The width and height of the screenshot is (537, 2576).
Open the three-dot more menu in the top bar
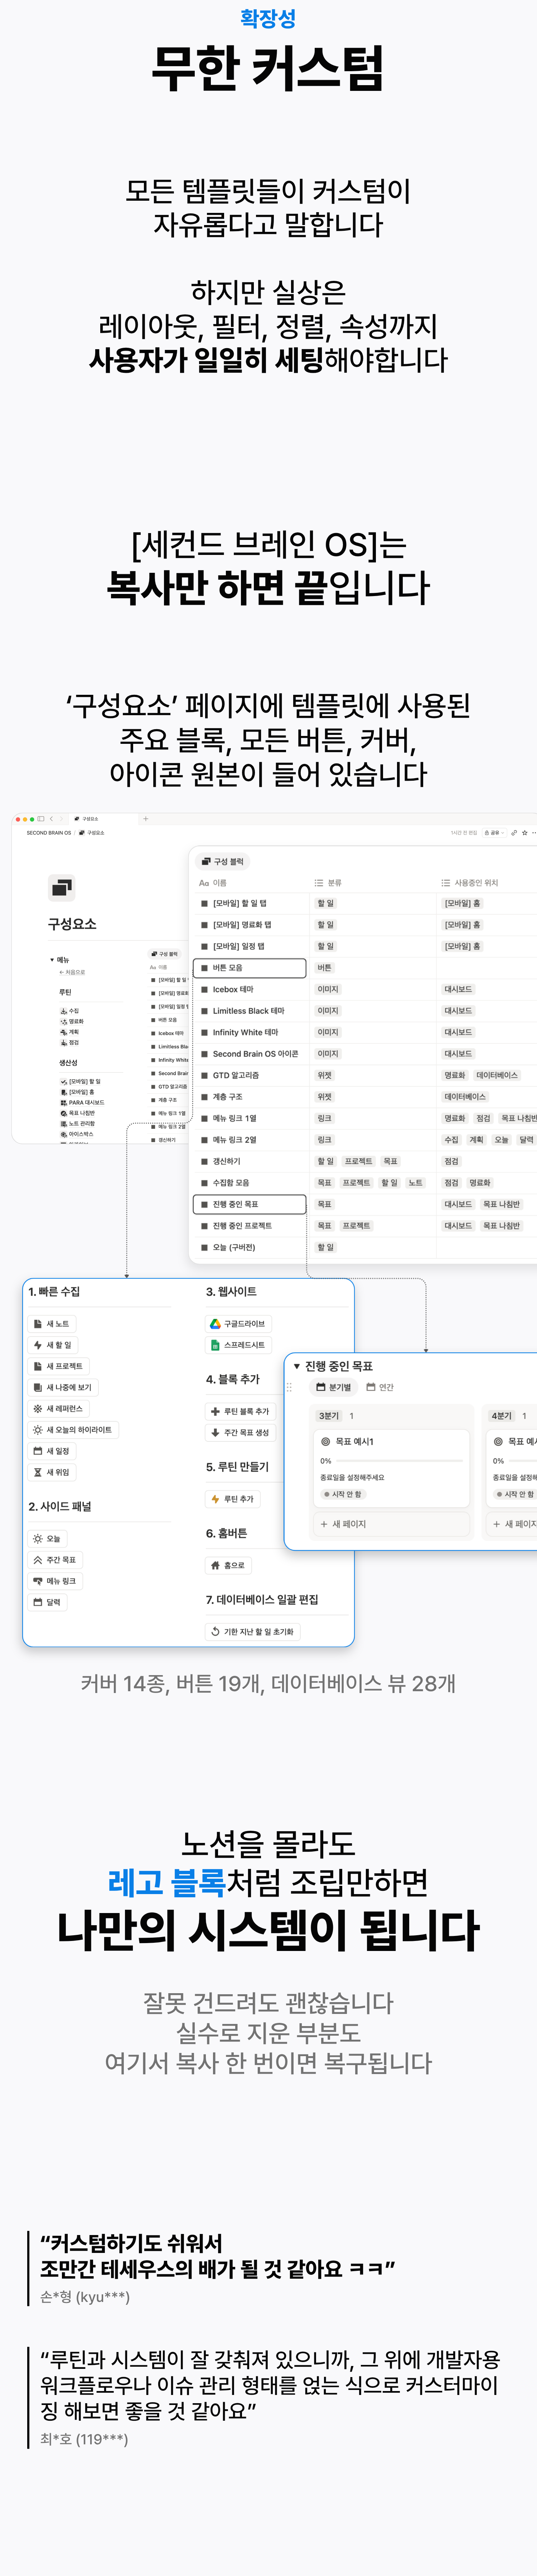pyautogui.click(x=534, y=833)
